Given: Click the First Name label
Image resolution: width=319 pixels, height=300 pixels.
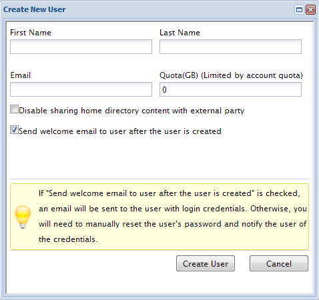Looking at the screenshot, I should pos(31,33).
